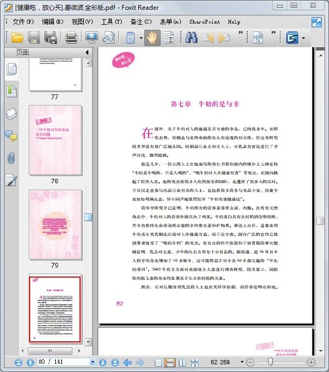
Task: Go to first page button
Action: (x=19, y=362)
